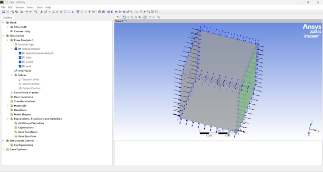
Task: Click the Mode Shapes node icon
Action: click(11, 115)
